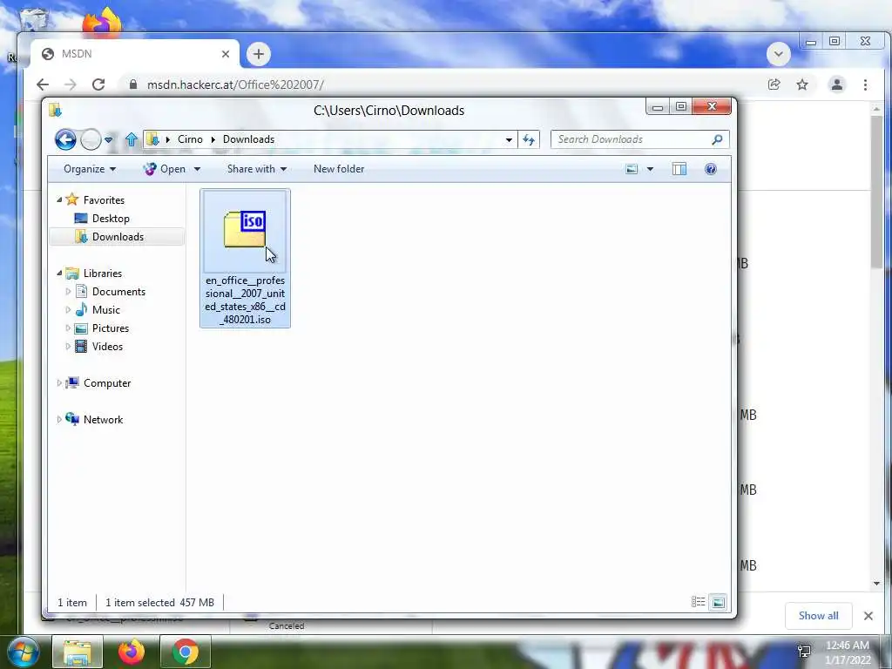This screenshot has height=669, width=892.
Task: Click the Explorer Forward arrow button
Action: (x=91, y=139)
